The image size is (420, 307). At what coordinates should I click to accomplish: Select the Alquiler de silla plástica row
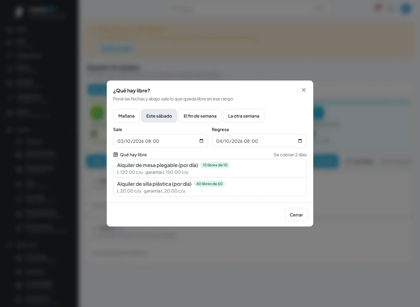click(210, 187)
